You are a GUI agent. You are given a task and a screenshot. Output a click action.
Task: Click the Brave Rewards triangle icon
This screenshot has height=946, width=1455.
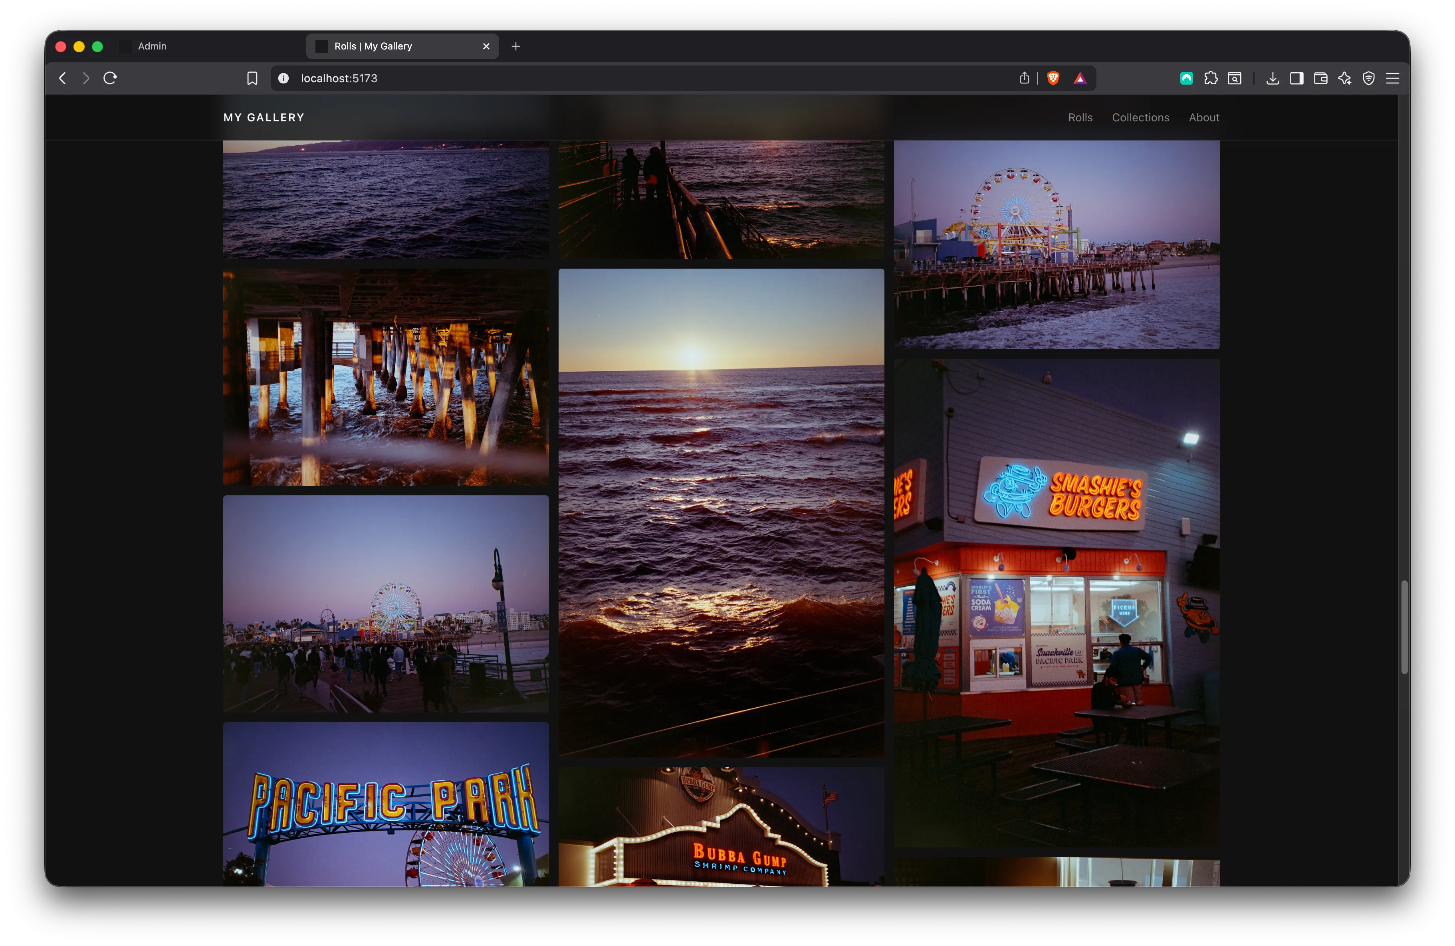coord(1080,77)
